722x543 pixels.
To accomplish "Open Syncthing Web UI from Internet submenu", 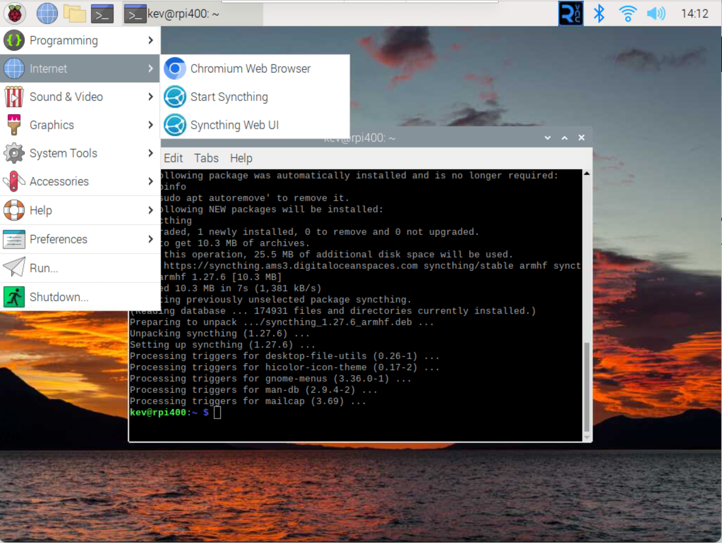I will 234,124.
